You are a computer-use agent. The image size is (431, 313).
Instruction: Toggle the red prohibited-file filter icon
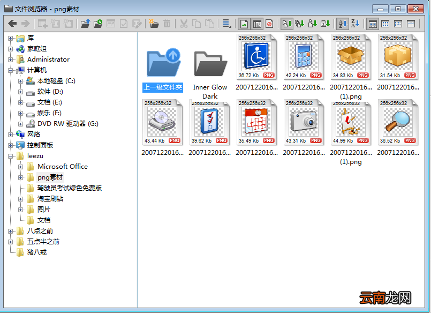pos(270,24)
